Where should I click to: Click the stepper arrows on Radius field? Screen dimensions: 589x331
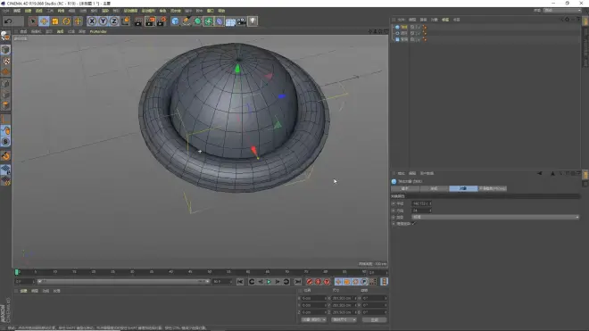click(430, 203)
